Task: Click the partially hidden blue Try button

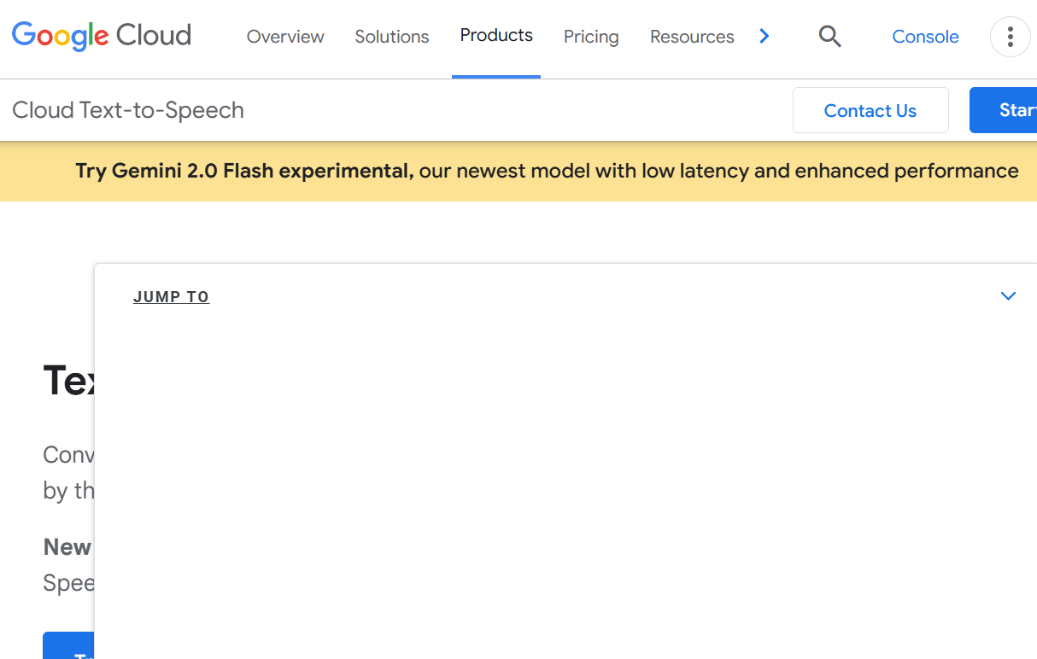Action: 68,646
